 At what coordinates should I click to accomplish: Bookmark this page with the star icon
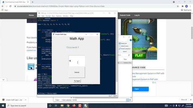pos(178,6)
